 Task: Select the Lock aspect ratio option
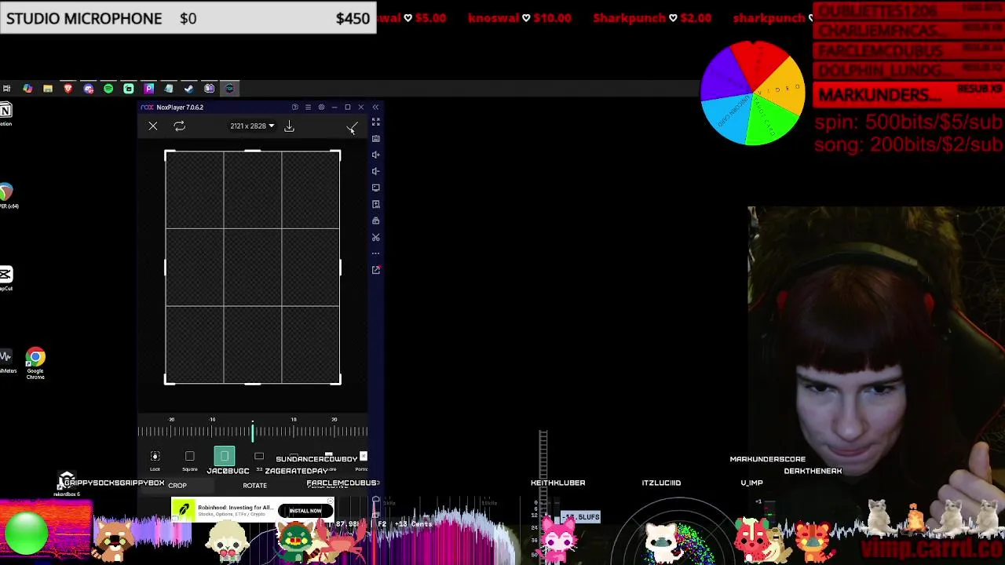(155, 460)
